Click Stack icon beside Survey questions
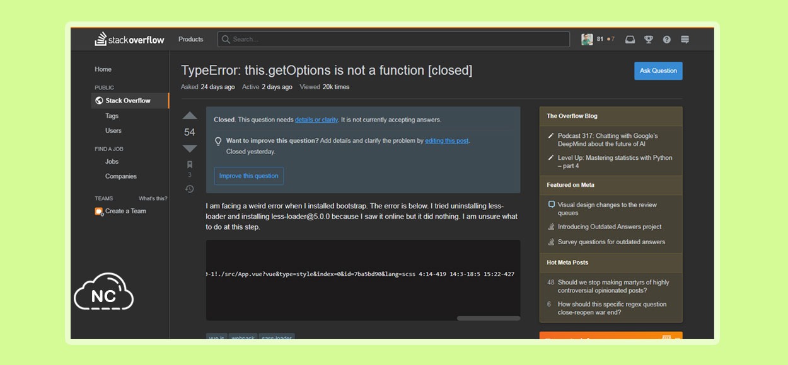Screen dimensions: 788x365 552,242
